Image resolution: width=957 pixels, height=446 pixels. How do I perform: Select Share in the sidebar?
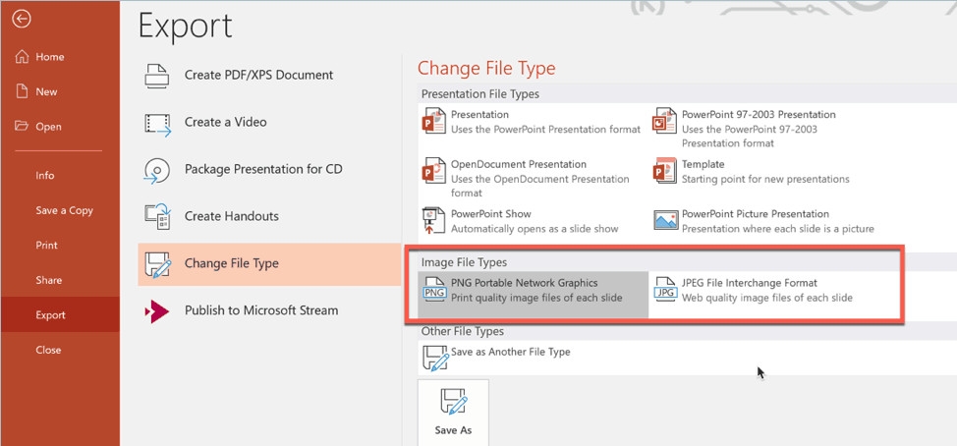point(60,280)
